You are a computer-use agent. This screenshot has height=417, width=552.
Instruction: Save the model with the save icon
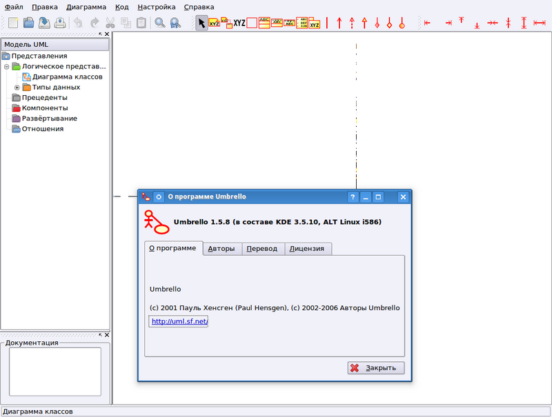(44, 23)
